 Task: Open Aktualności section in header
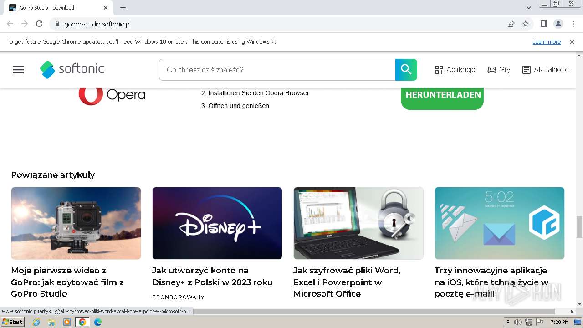click(x=546, y=70)
